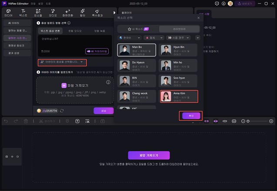
Task: Click the info icon beside step 1 heading
Action: tap(69, 23)
